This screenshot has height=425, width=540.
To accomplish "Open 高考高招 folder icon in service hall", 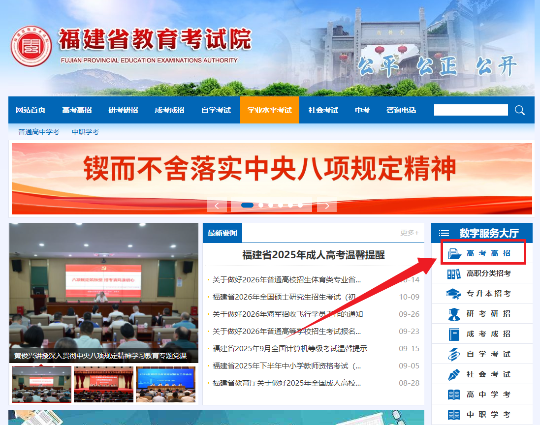I will tap(454, 253).
